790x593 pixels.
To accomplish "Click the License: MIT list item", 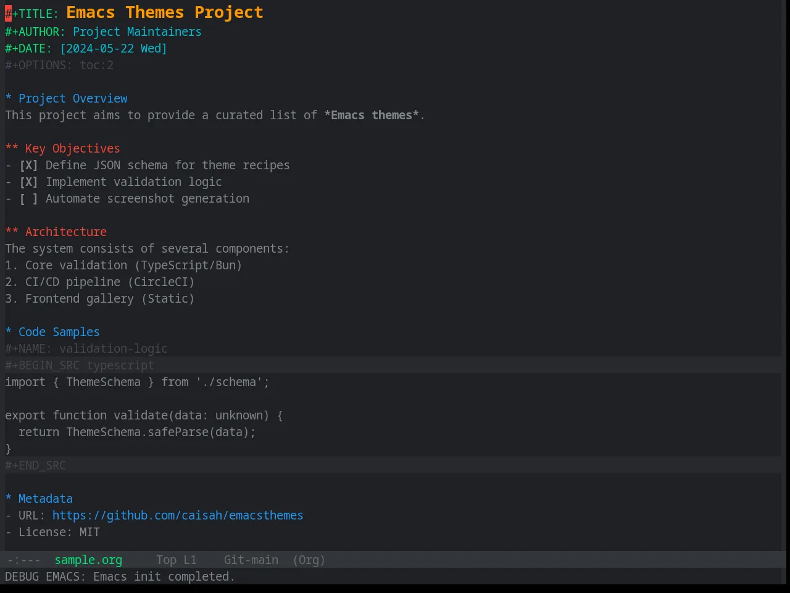I will click(x=52, y=532).
